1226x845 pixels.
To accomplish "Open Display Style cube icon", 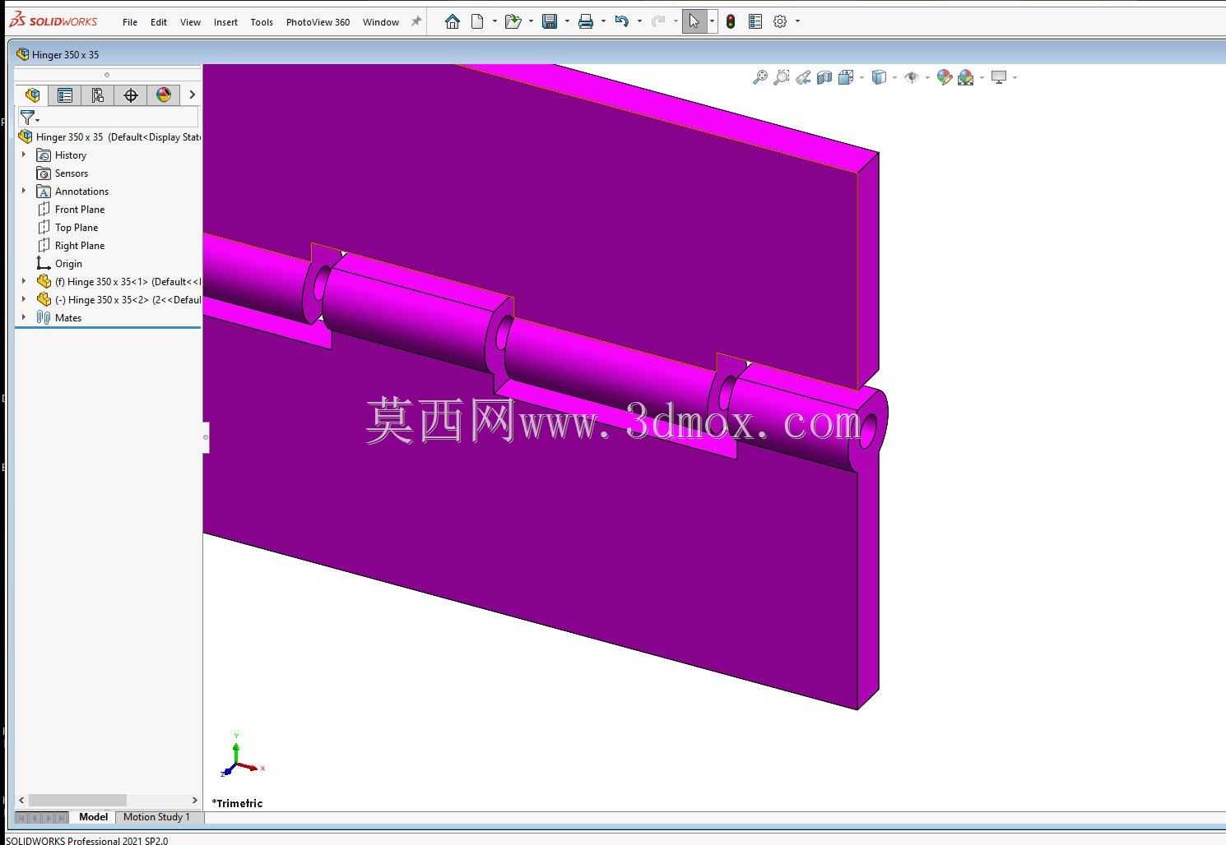I will pyautogui.click(x=879, y=77).
